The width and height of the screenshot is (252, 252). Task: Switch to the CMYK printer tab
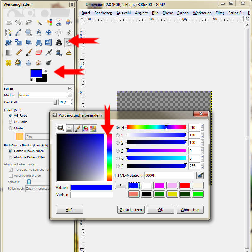69,129
